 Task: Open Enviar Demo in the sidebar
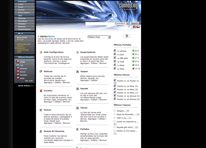tap(24, 13)
